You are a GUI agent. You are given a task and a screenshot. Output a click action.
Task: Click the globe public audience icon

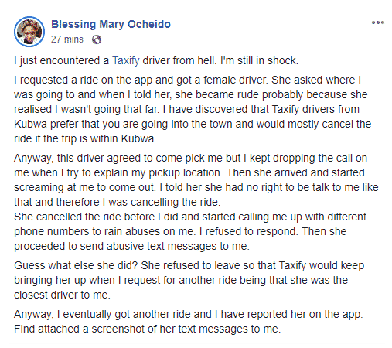pos(97,39)
